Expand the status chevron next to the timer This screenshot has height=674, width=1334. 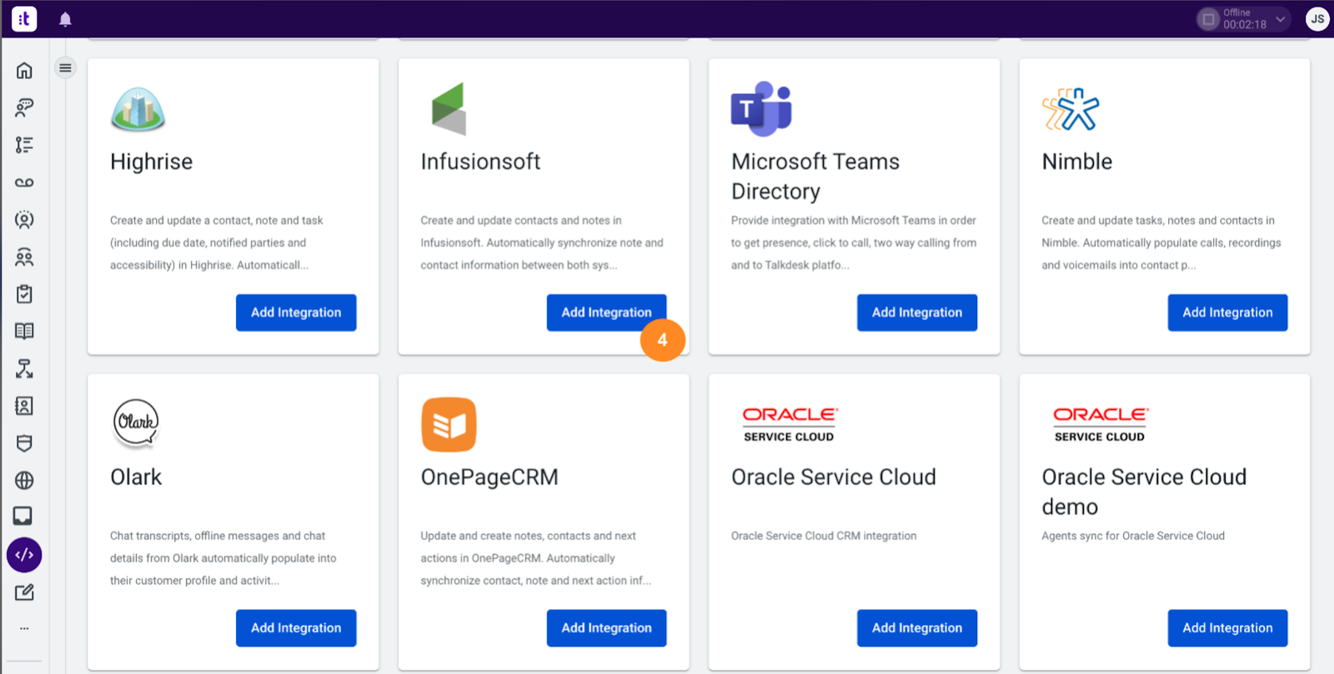[1280, 19]
